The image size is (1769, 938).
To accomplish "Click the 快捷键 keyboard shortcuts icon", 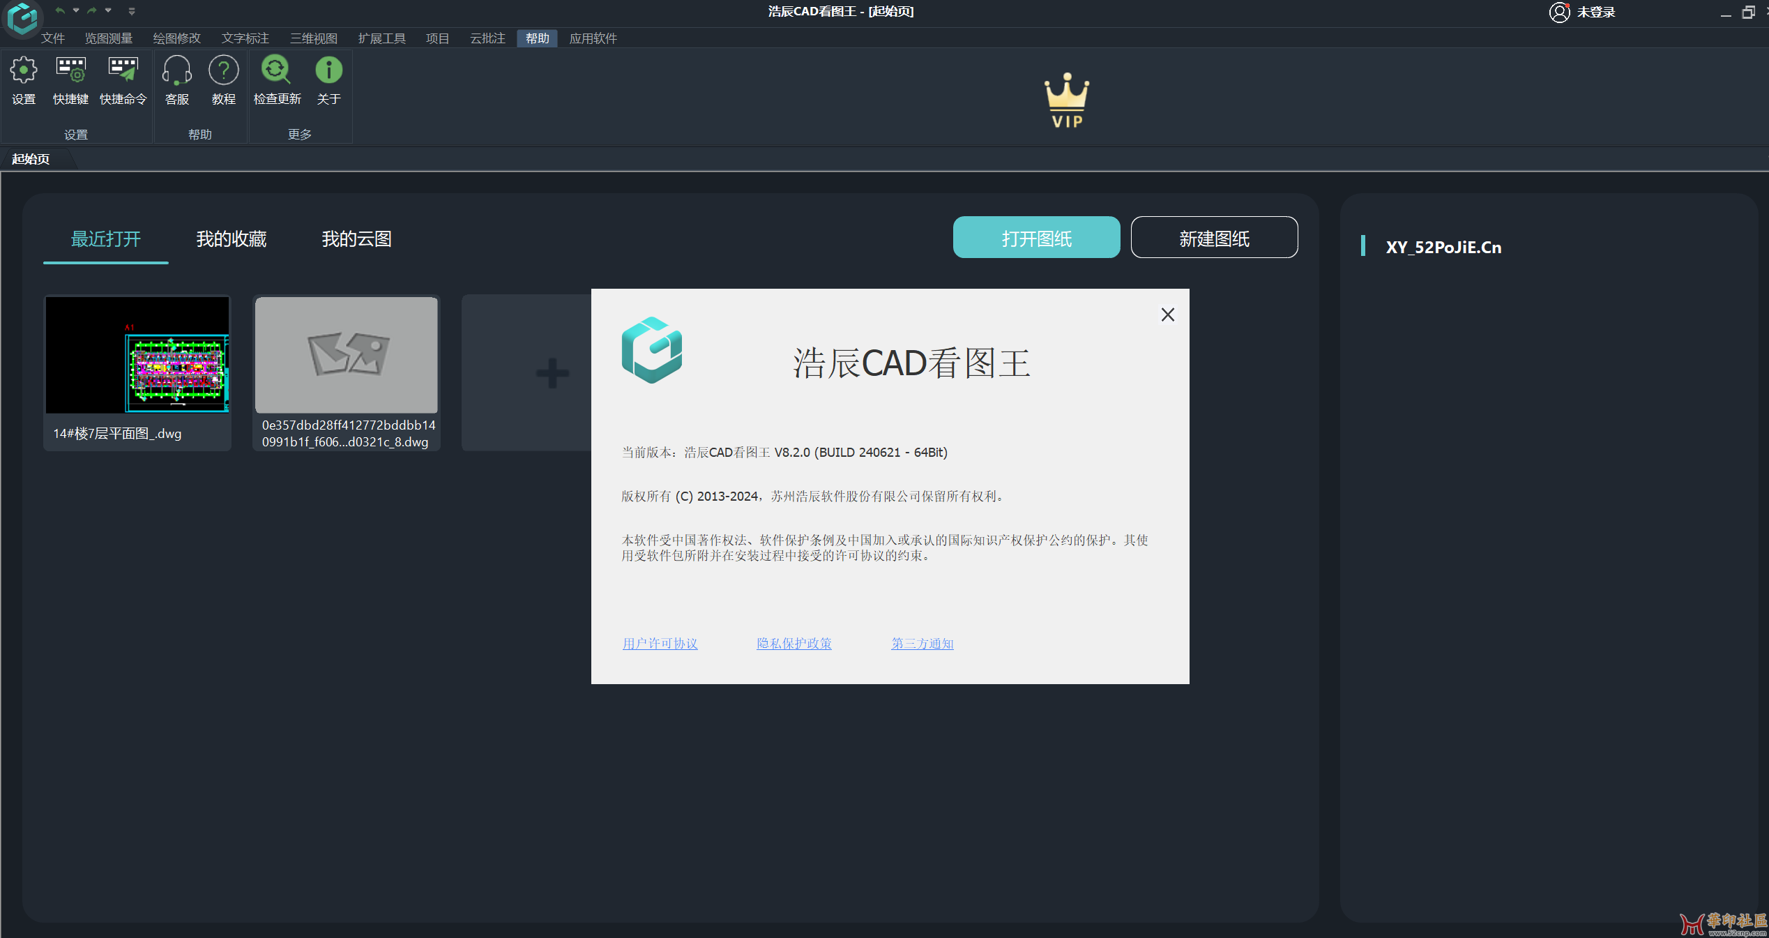I will pyautogui.click(x=70, y=70).
